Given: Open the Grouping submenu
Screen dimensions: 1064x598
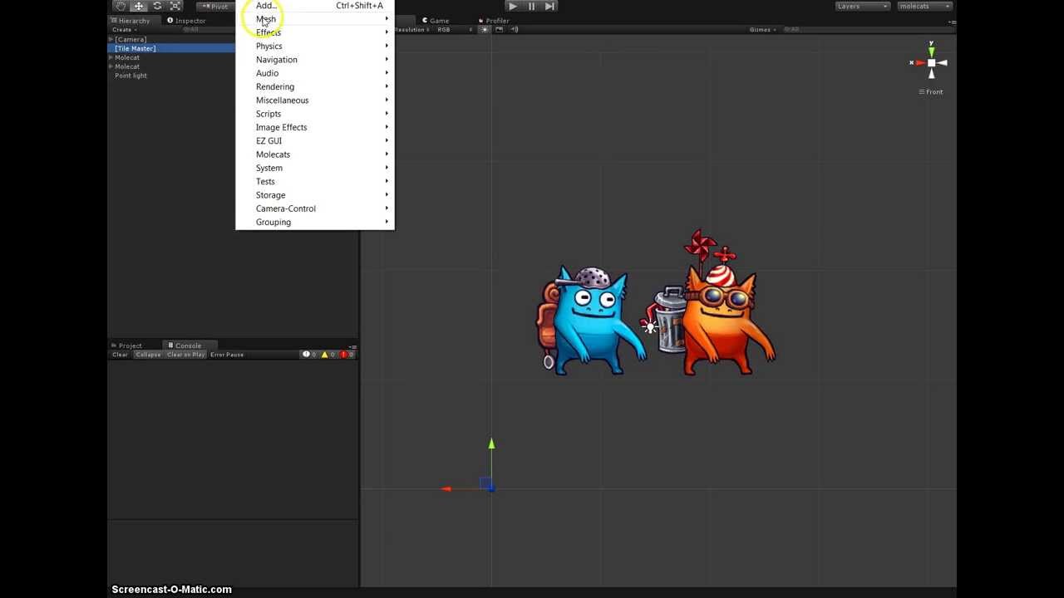Looking at the screenshot, I should coord(314,223).
